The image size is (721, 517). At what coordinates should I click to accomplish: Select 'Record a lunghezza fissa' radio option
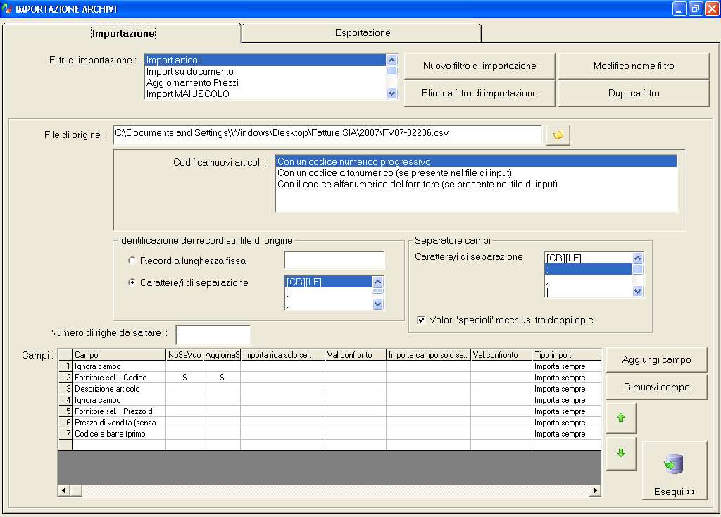click(x=132, y=261)
